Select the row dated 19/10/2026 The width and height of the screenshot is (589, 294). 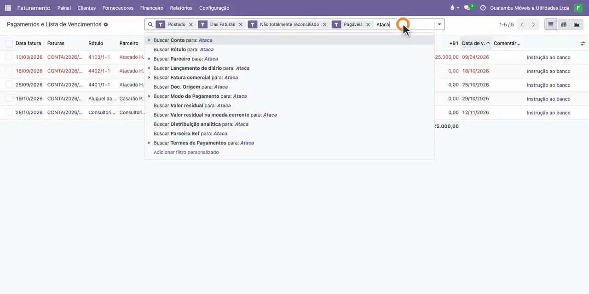point(9,98)
